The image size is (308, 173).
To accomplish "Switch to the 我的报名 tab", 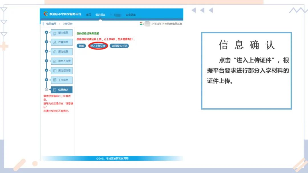I will point(100,15).
